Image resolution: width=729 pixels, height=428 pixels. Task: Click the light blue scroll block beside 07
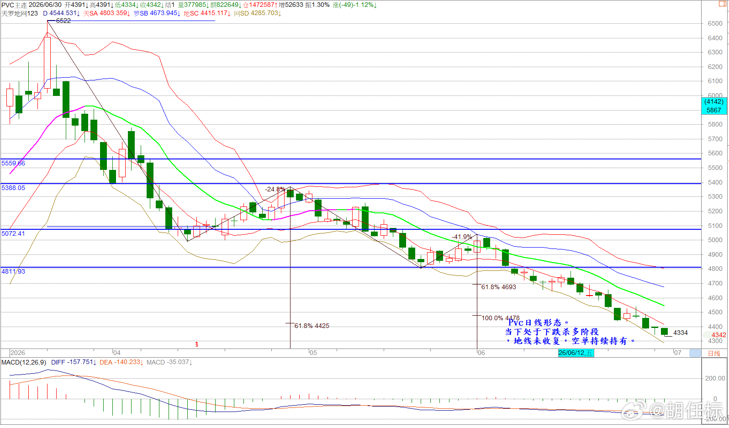[695, 353]
